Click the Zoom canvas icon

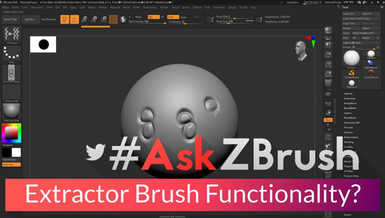328,54
